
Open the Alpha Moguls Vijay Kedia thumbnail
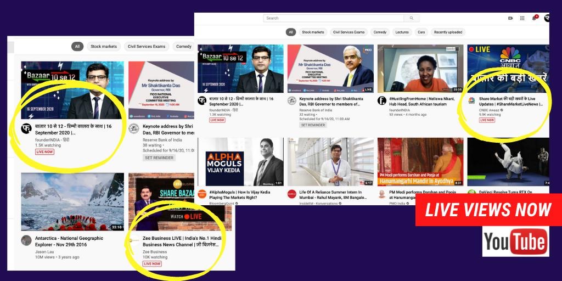point(240,162)
